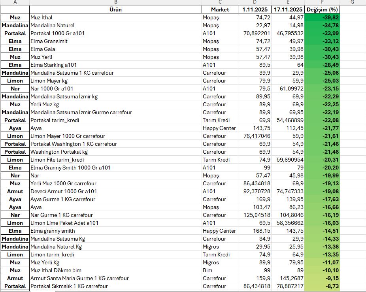Click the Ürün header cell

(115, 9)
